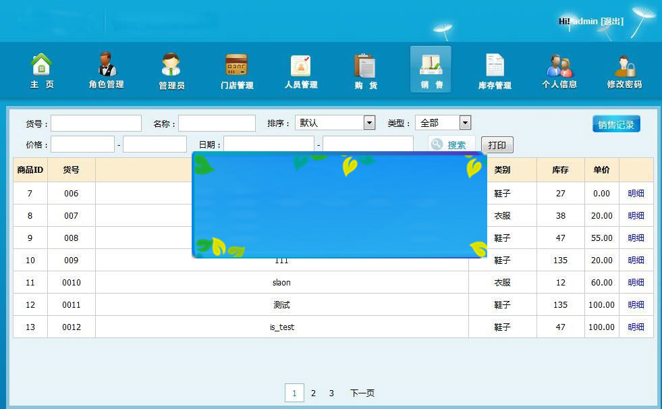Viewport: 662px width, 409px height.
Task: Click the 搜索 search button
Action: (x=451, y=144)
